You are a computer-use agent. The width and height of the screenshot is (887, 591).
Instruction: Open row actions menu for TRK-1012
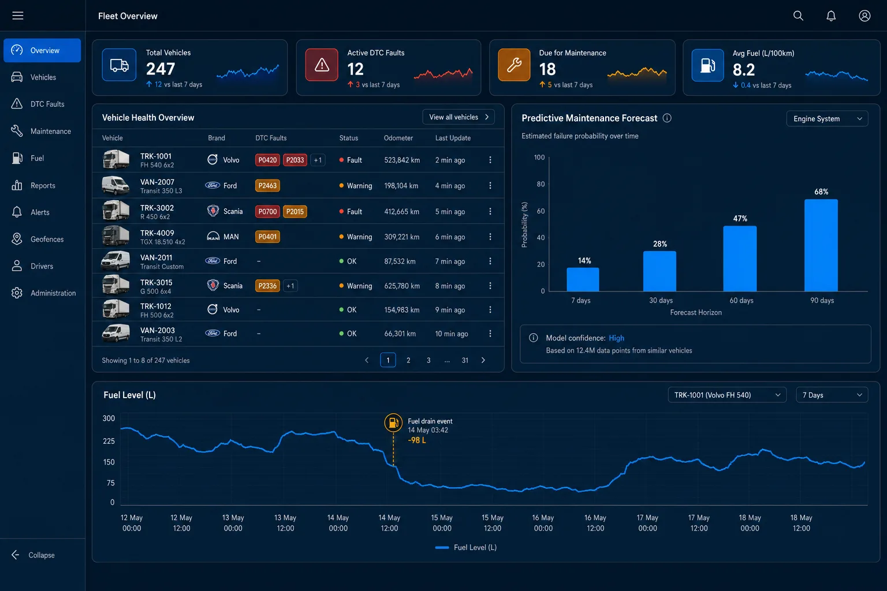coord(490,310)
